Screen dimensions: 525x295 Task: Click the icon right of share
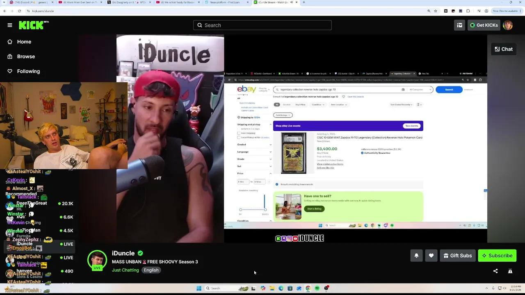pos(510,271)
